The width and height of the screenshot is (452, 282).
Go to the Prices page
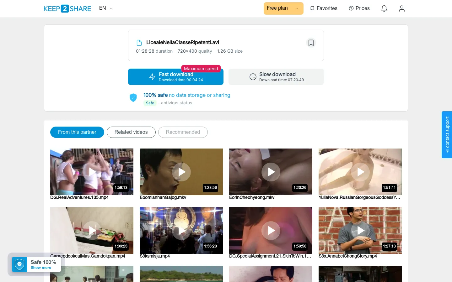(359, 8)
